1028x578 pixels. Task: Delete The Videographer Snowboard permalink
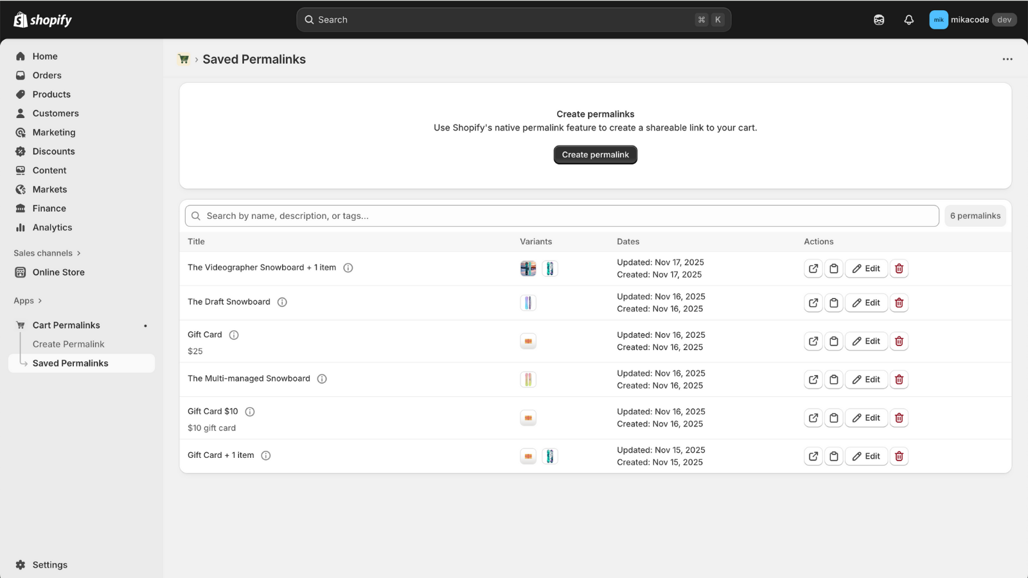(x=899, y=268)
